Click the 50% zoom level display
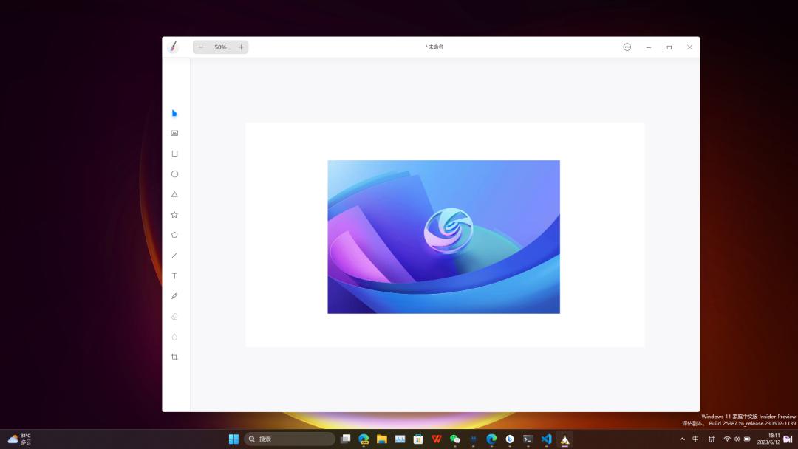 [x=220, y=47]
